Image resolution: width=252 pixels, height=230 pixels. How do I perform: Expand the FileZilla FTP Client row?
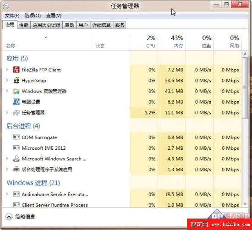tap(7, 70)
